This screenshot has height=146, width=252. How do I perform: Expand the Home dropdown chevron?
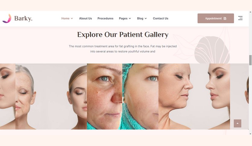click(x=72, y=18)
